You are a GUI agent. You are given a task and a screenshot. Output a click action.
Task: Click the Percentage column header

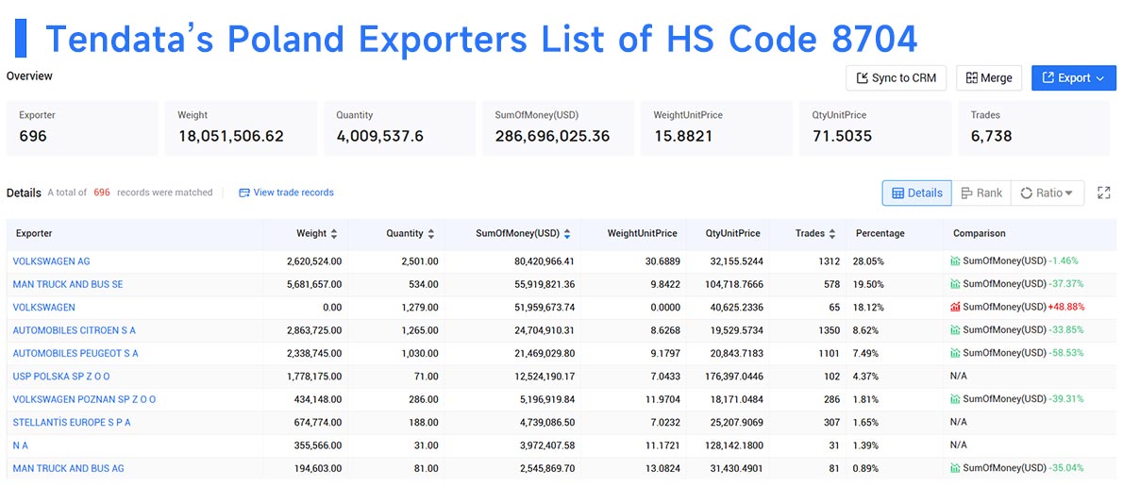(x=880, y=233)
